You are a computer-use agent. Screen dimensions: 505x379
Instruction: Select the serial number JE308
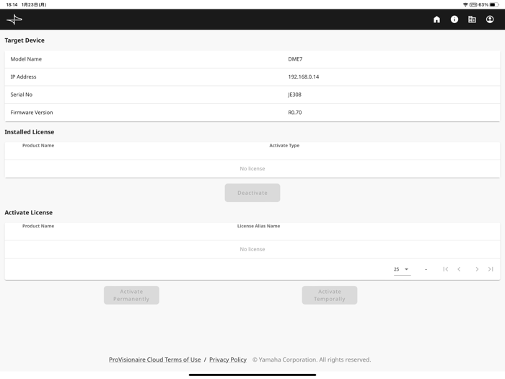coord(294,95)
